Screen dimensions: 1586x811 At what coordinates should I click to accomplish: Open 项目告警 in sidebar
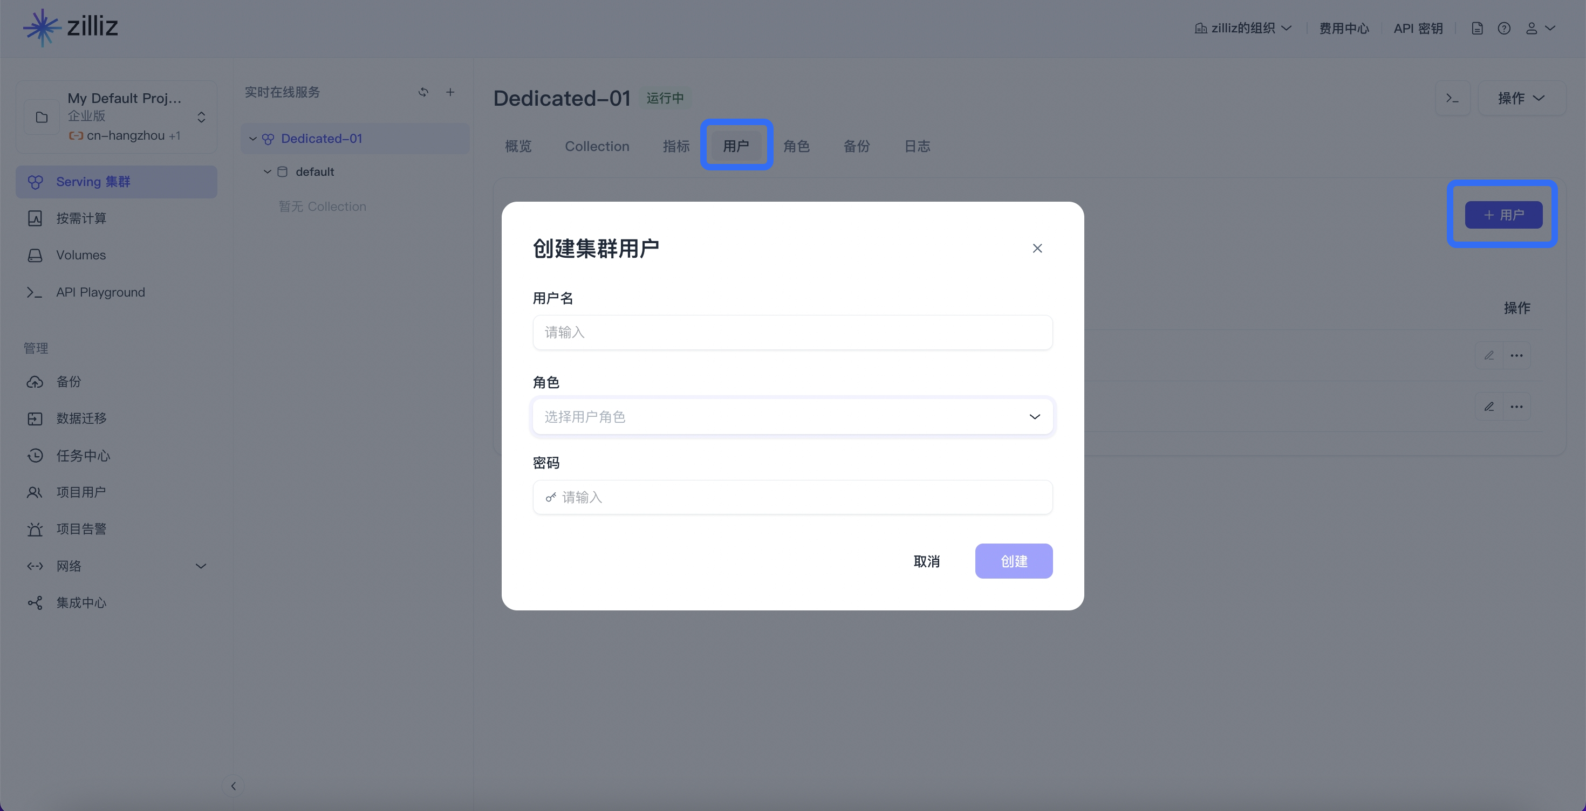click(117, 529)
